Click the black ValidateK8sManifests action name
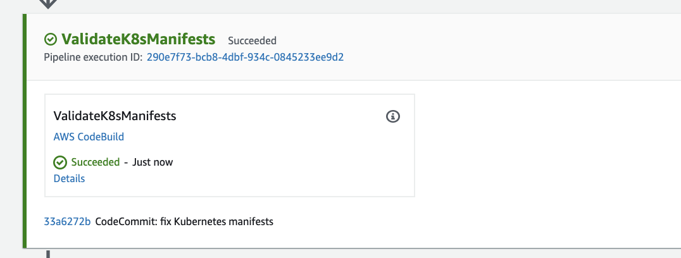Screen dimensions: 681x258 (x=115, y=116)
